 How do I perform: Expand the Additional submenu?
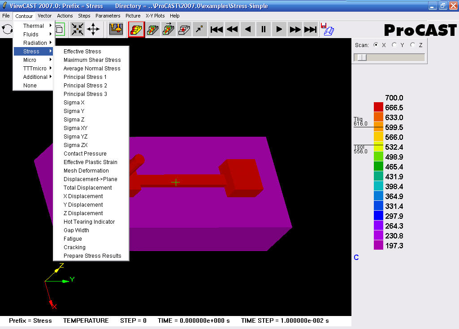[x=33, y=77]
